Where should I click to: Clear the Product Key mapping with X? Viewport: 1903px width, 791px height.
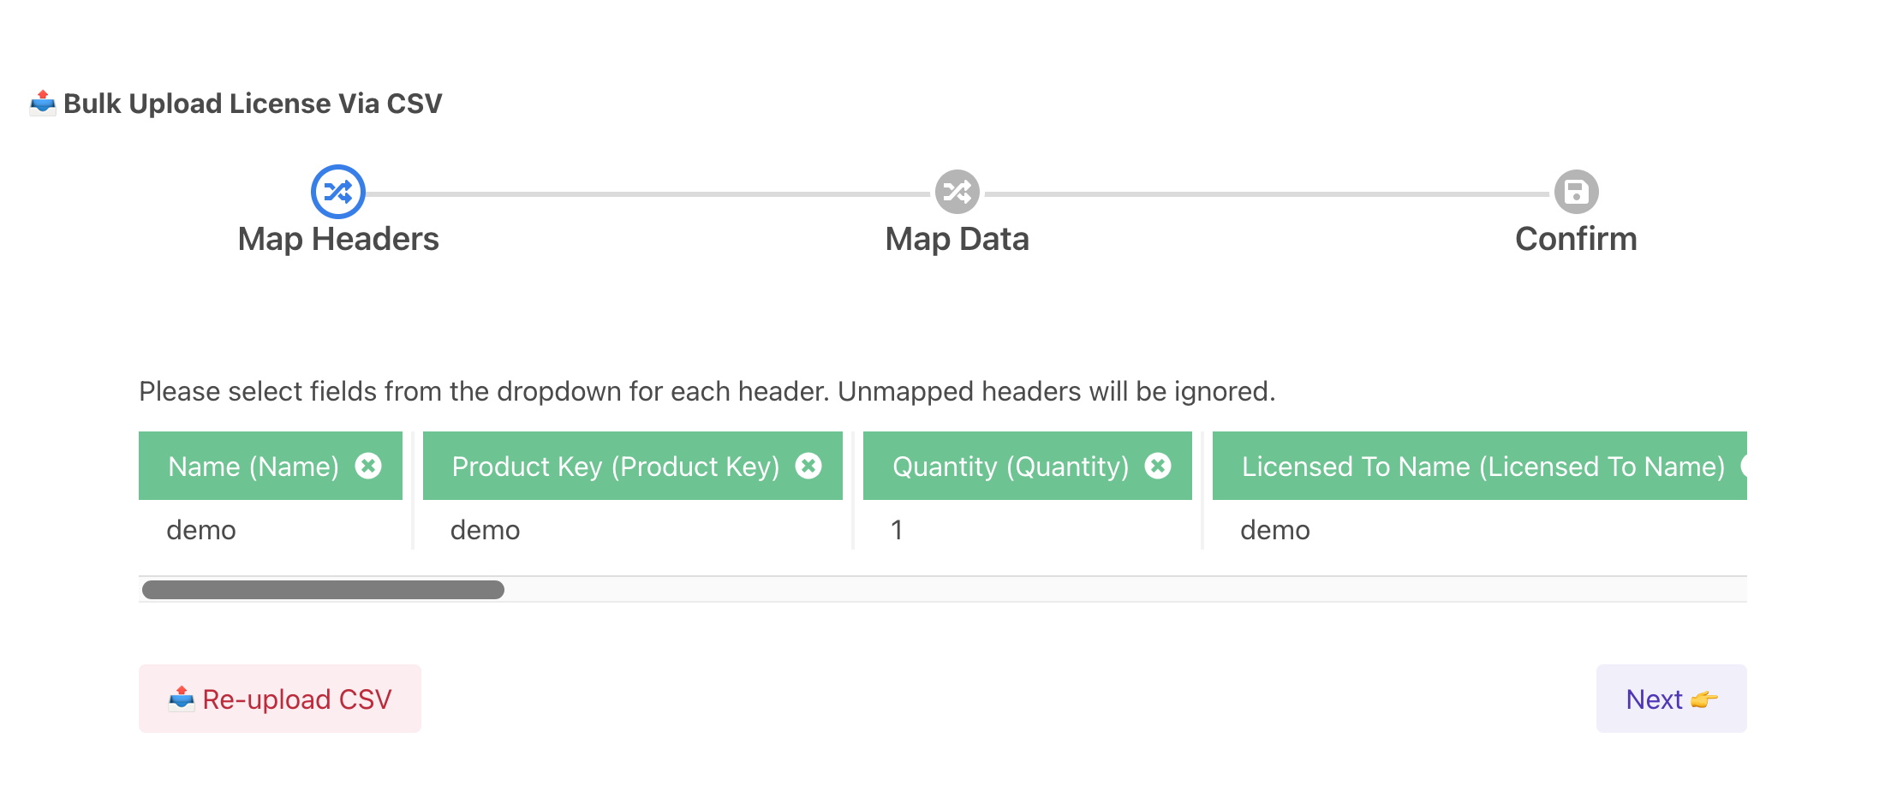pyautogui.click(x=808, y=466)
